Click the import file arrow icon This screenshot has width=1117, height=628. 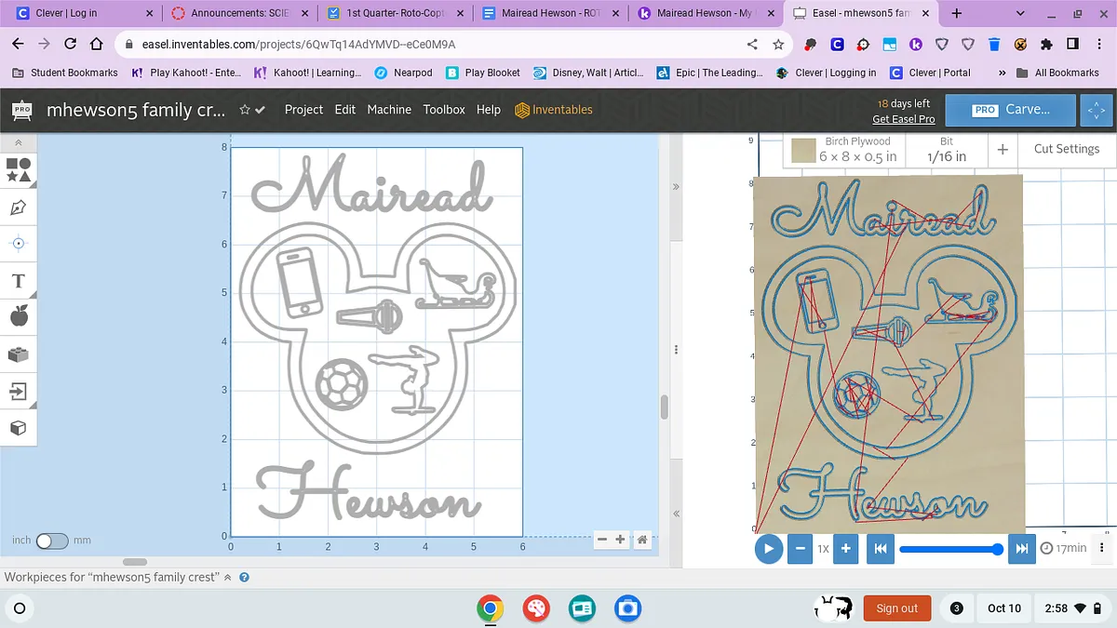[x=18, y=391]
